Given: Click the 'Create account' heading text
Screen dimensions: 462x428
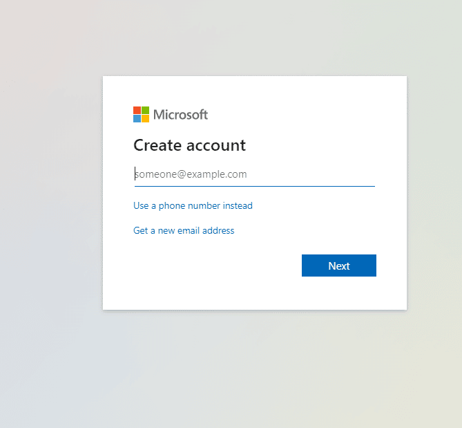Looking at the screenshot, I should pyautogui.click(x=189, y=145).
